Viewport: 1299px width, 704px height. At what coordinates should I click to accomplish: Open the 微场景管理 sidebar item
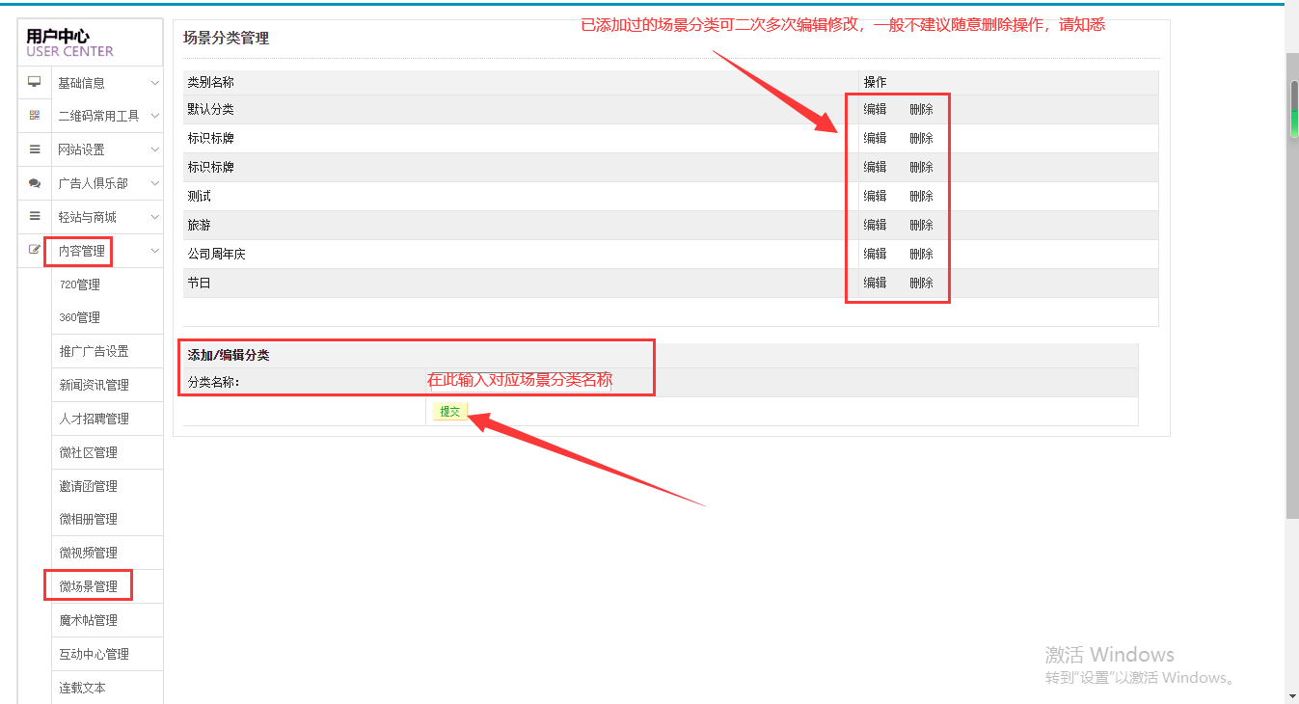pyautogui.click(x=89, y=586)
